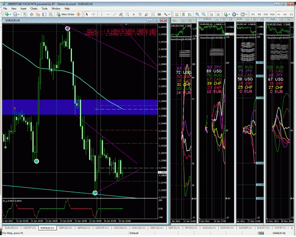The width and height of the screenshot is (296, 237).
Task: Select the H4 timeframe button
Action: tap(285, 14)
